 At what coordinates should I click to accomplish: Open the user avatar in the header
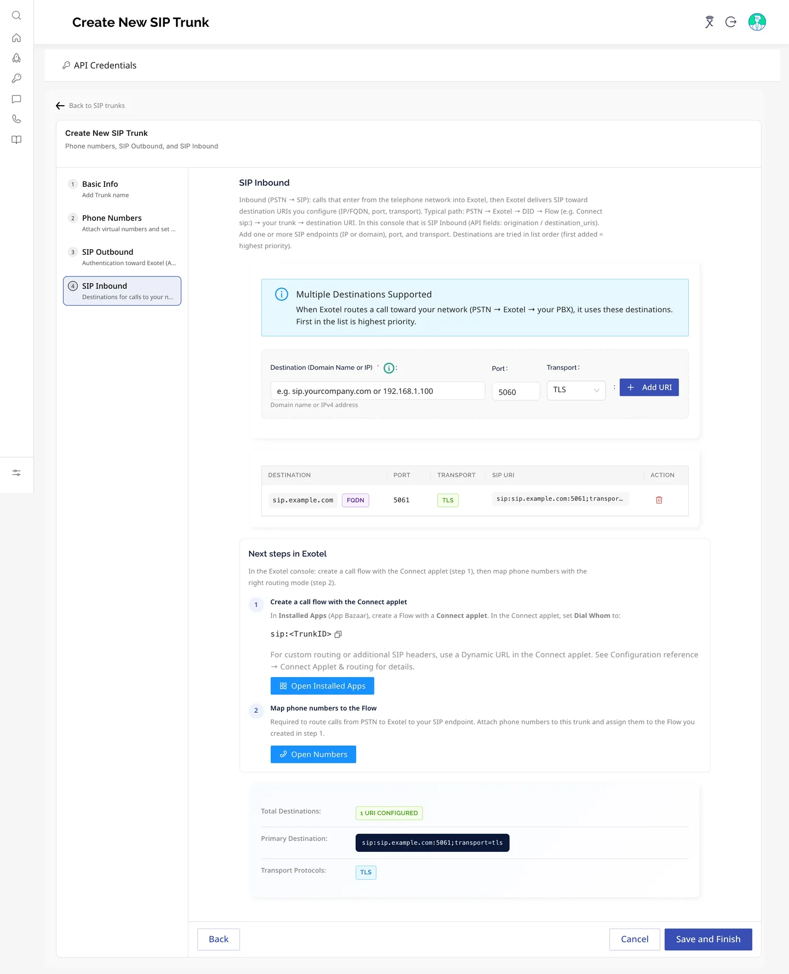757,22
